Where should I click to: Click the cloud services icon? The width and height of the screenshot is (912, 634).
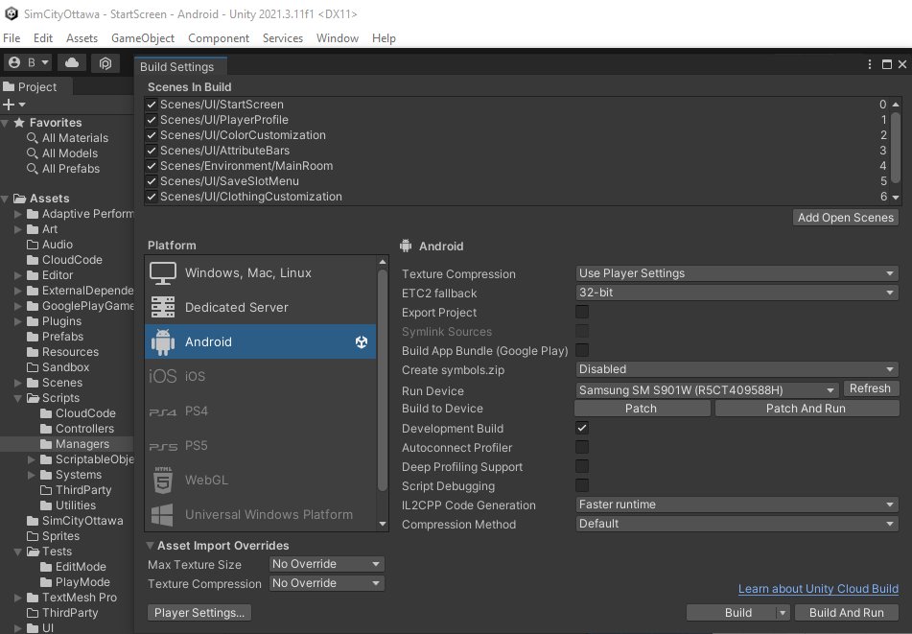(x=72, y=62)
